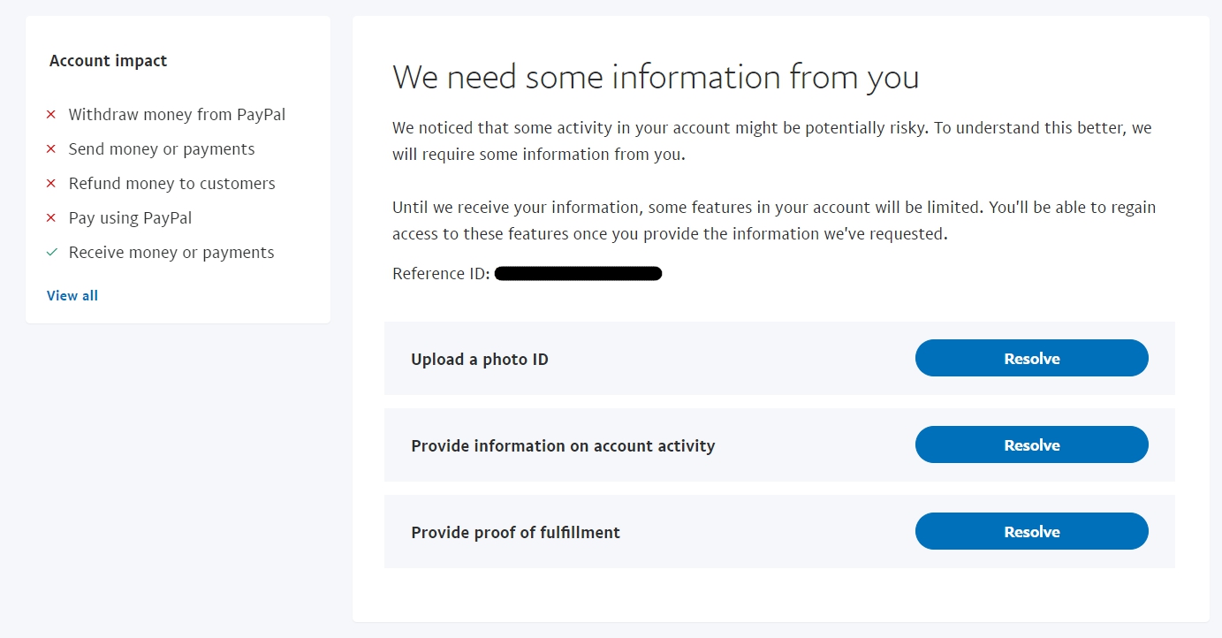Select the Provide information on account activity label

click(563, 446)
